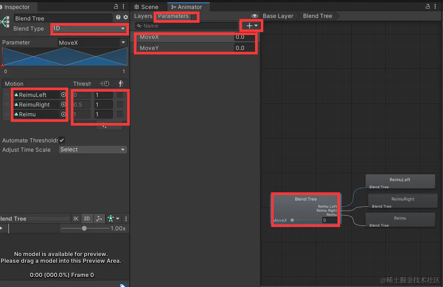Select the MoveX parameter row
The image size is (443, 287).
click(x=196, y=37)
